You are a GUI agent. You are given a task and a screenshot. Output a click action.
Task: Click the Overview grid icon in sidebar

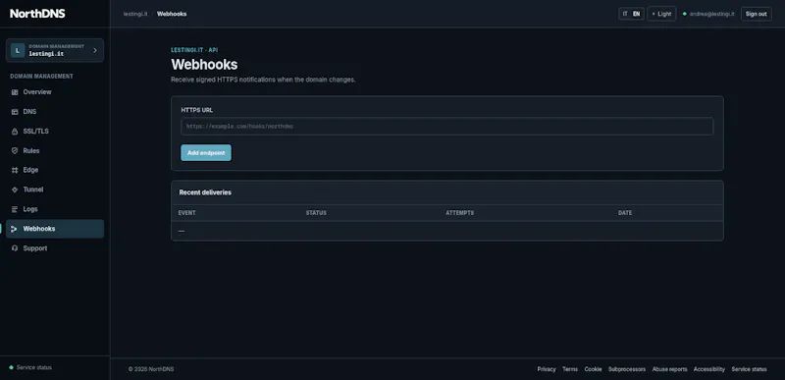[x=15, y=92]
